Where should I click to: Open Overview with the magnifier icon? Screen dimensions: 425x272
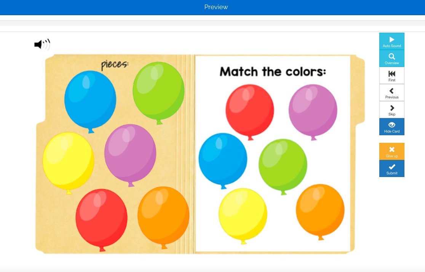[x=392, y=56]
